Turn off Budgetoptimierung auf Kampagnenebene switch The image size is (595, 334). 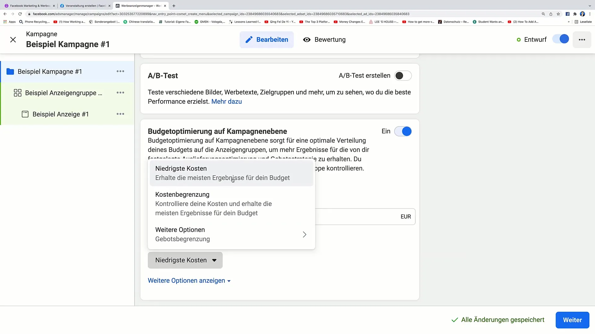(403, 131)
